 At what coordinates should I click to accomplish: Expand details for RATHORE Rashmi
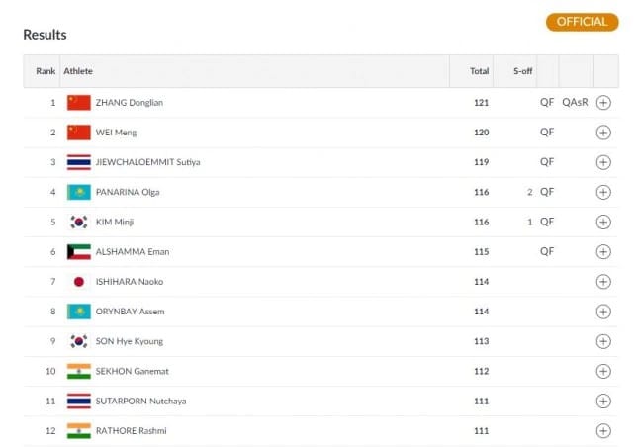603,430
